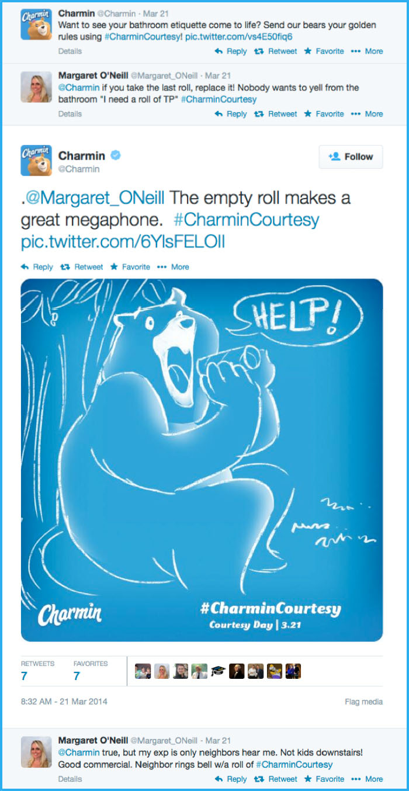Image resolution: width=409 pixels, height=791 pixels.
Task: Flag media on the tweet
Action: [x=364, y=702]
